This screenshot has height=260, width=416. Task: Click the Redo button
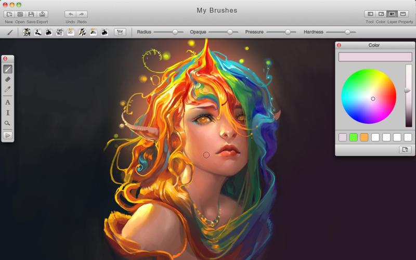[82, 14]
